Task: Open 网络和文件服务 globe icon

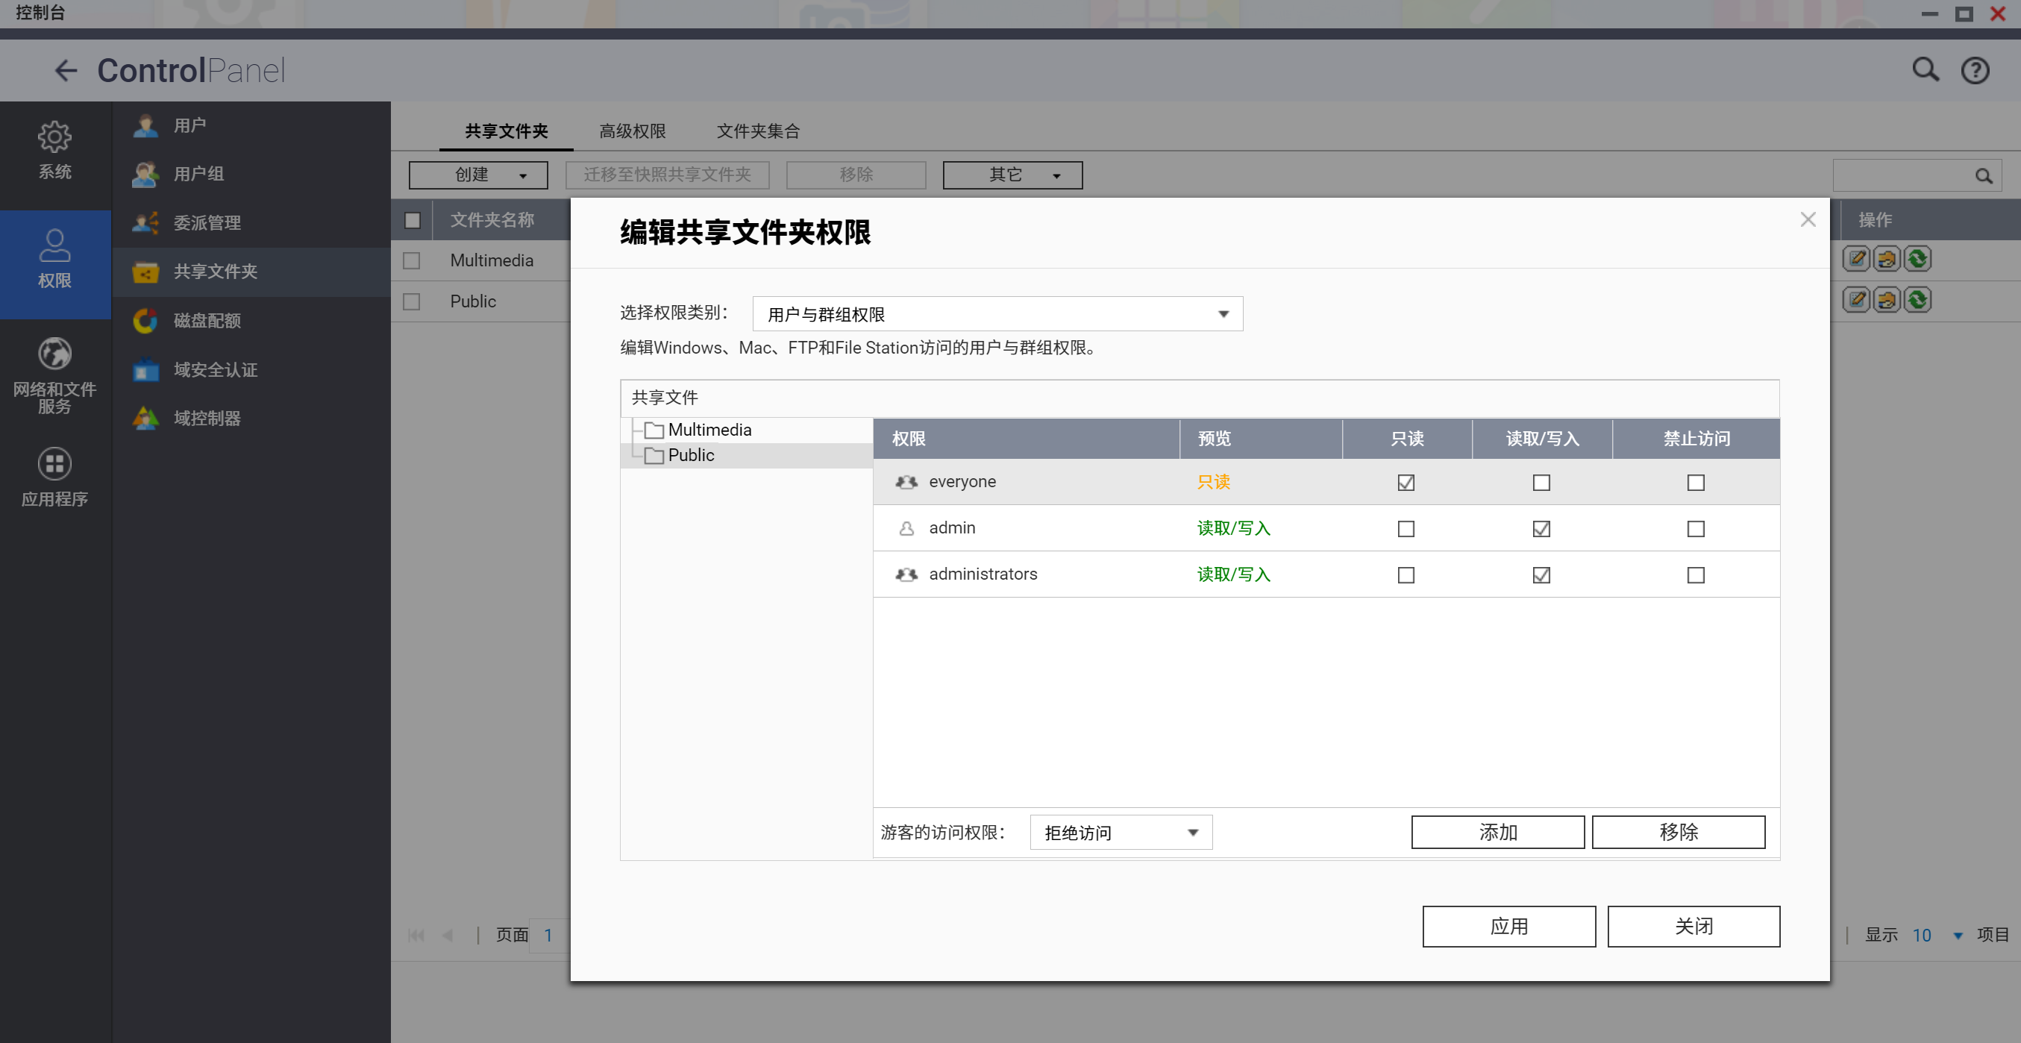Action: tap(54, 354)
